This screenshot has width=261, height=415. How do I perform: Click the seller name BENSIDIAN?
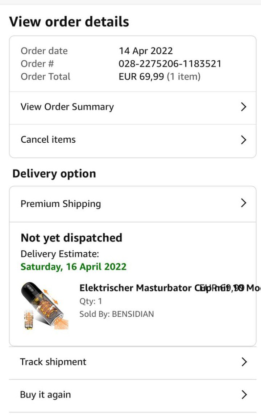133,314
